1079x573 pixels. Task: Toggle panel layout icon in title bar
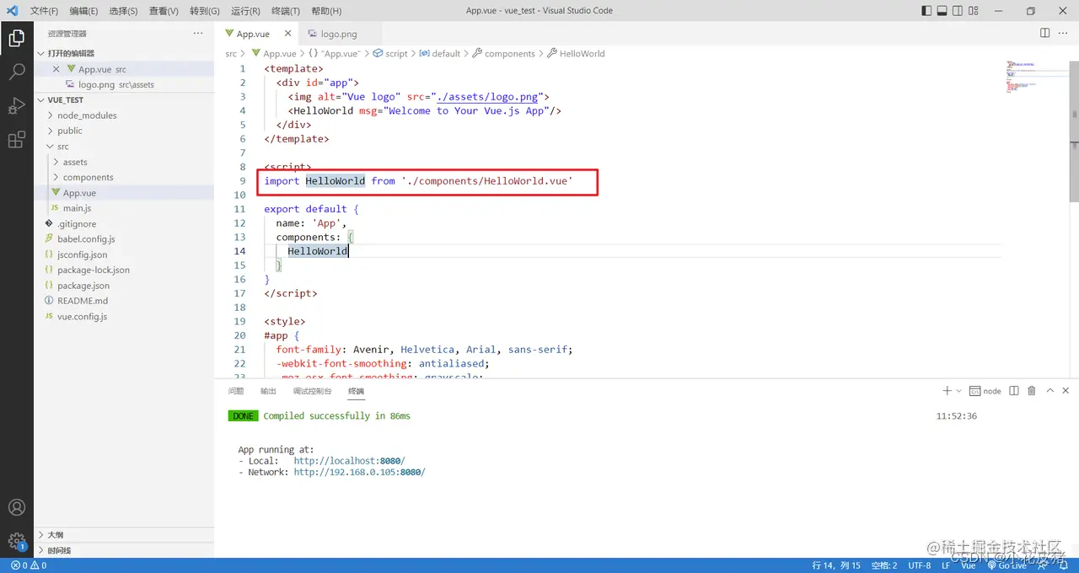(943, 11)
